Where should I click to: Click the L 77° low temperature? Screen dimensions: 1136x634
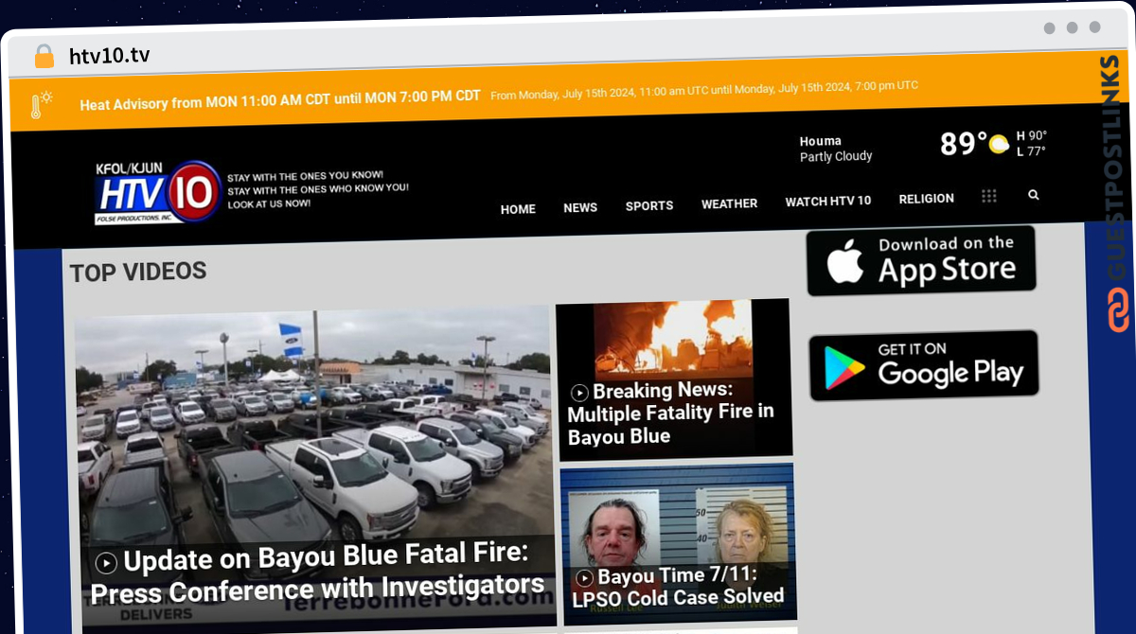point(1032,151)
